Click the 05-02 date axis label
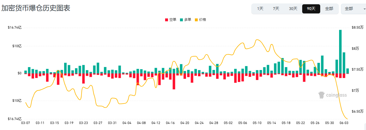Screen dimensions: 366x130 coord(228,123)
